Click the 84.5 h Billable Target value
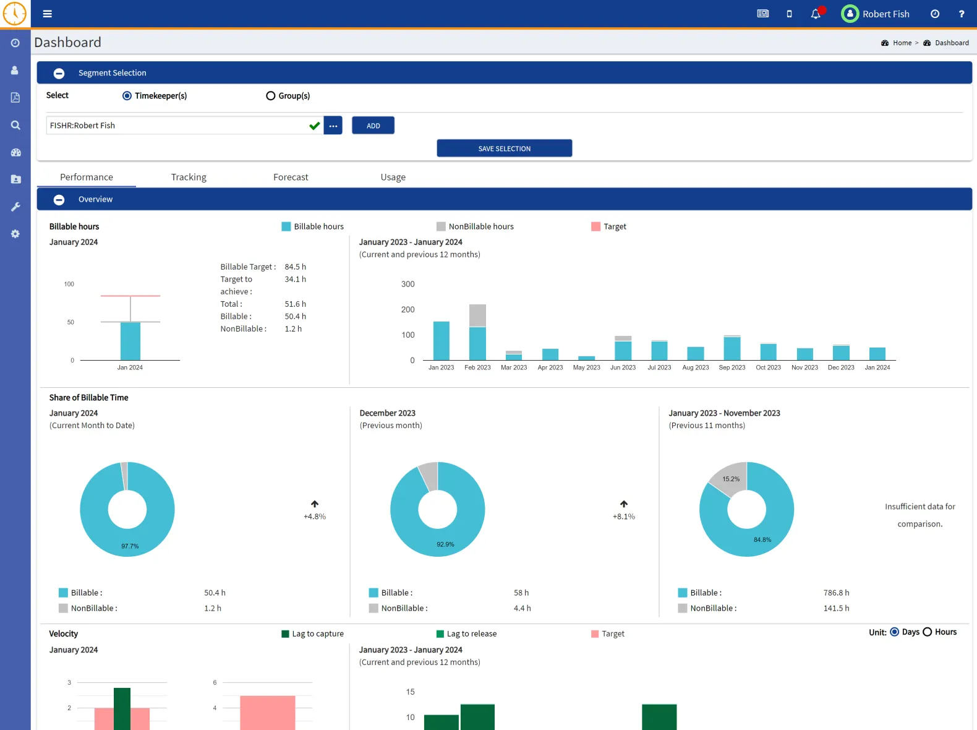This screenshot has height=730, width=977. pyautogui.click(x=296, y=267)
